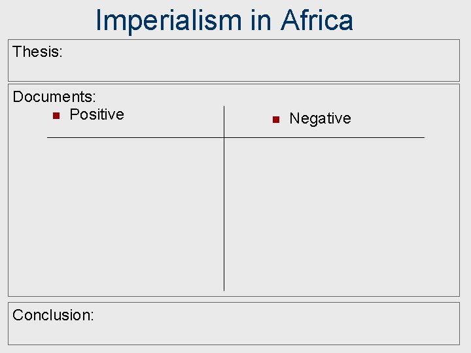This screenshot has height=353, width=471.
Task: Select the horizontal line under Positive
Action: (x=134, y=137)
